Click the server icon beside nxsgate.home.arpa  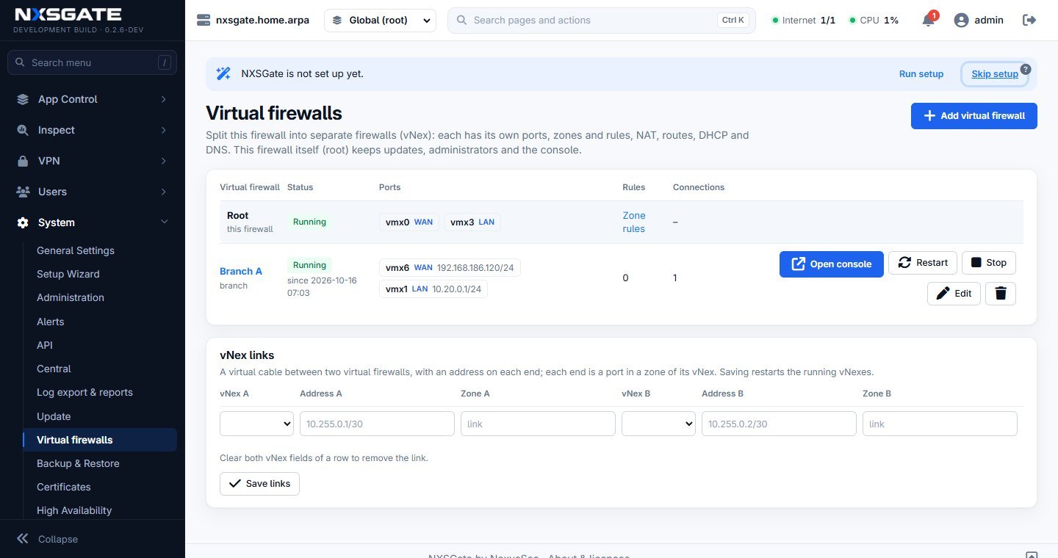[x=204, y=21]
